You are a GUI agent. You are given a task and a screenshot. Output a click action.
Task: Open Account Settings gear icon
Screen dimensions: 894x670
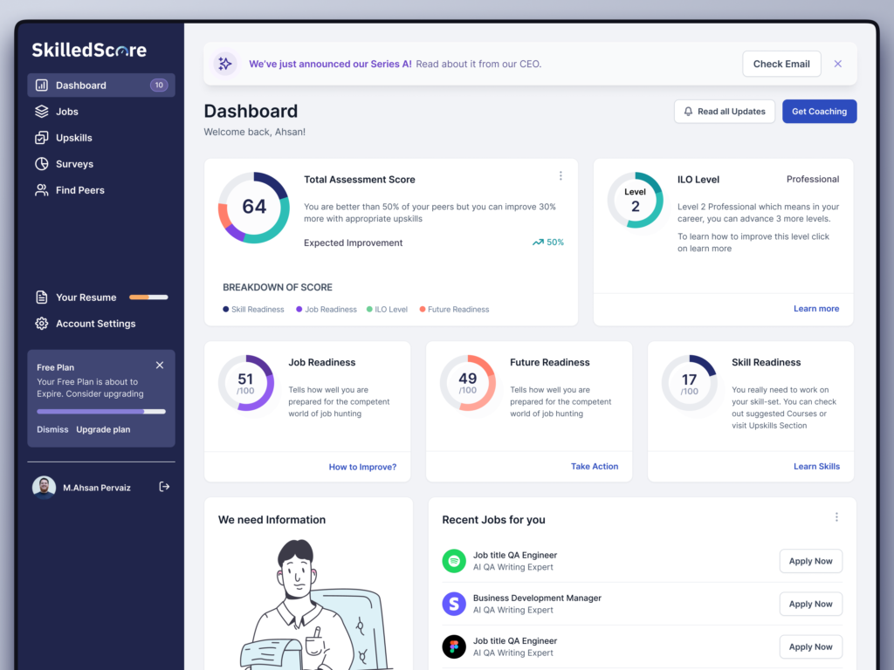coord(41,324)
